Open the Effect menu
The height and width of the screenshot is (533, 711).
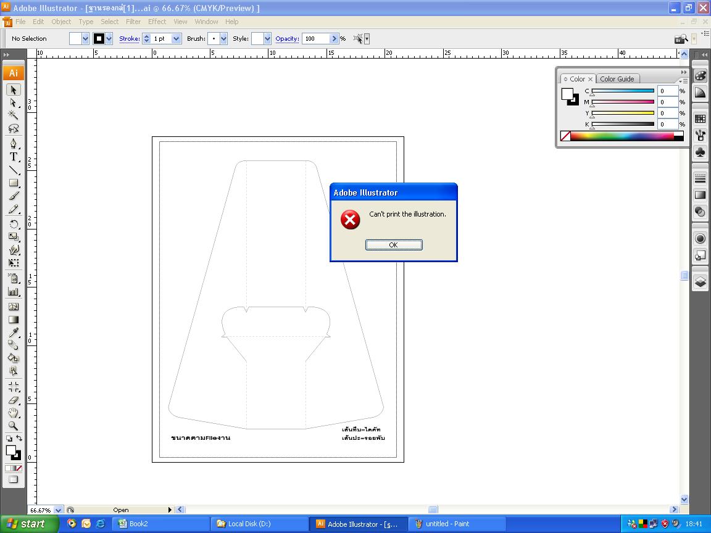157,22
